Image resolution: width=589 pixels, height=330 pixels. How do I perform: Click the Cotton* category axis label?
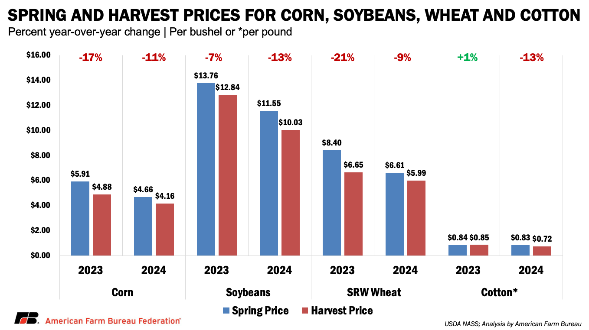coord(500,292)
